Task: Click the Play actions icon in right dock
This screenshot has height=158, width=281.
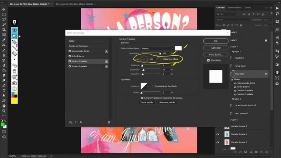Action: point(277,8)
